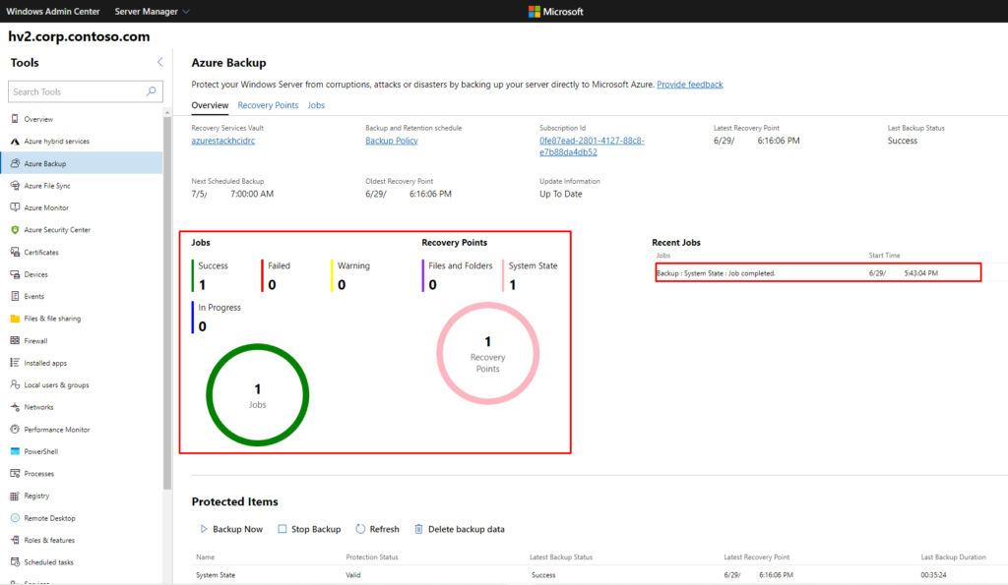
Task: Open the Azure File Sync icon
Action: pos(15,186)
